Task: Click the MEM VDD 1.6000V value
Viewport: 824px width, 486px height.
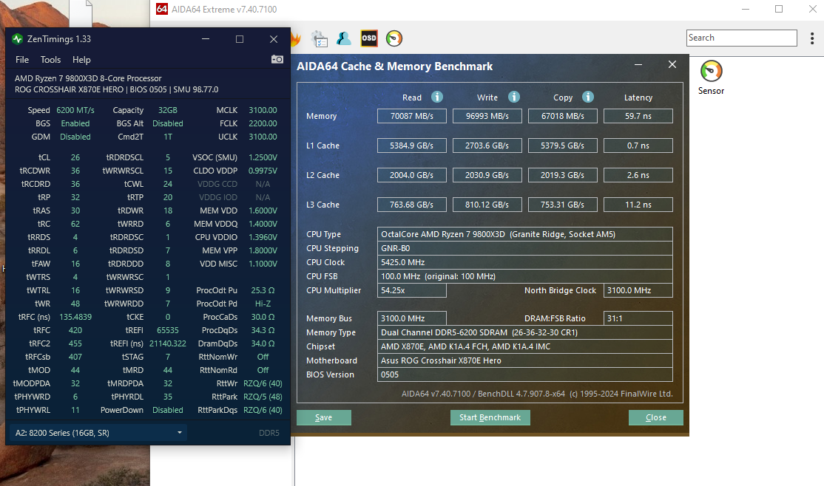Action: click(263, 211)
